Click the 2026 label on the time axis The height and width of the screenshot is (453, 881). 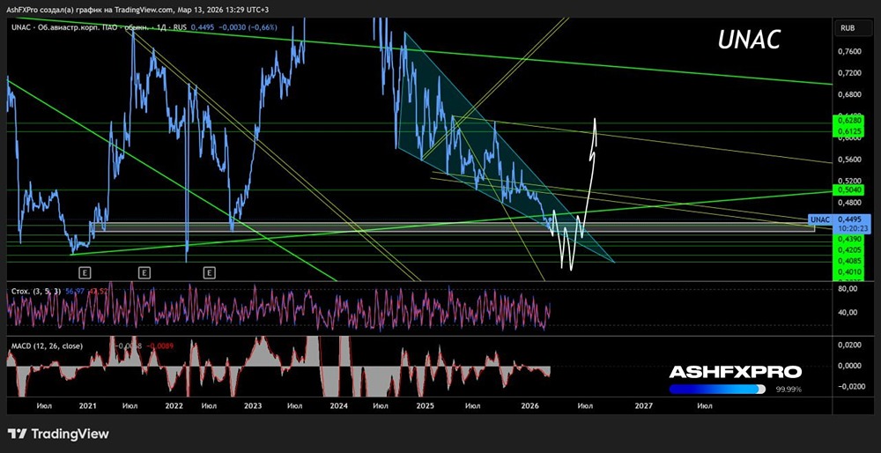point(529,405)
